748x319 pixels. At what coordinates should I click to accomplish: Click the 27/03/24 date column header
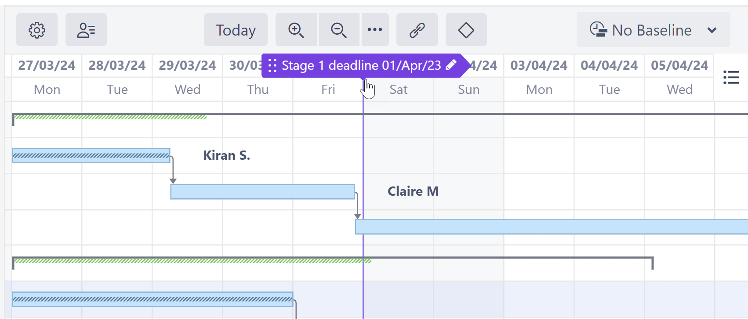(x=47, y=65)
